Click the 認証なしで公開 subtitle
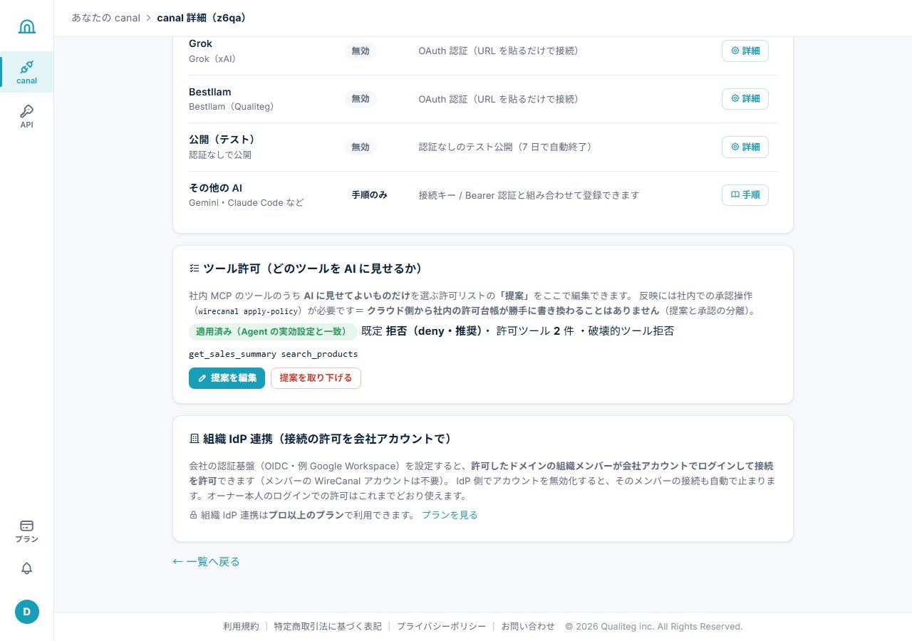The width and height of the screenshot is (912, 641). point(220,155)
